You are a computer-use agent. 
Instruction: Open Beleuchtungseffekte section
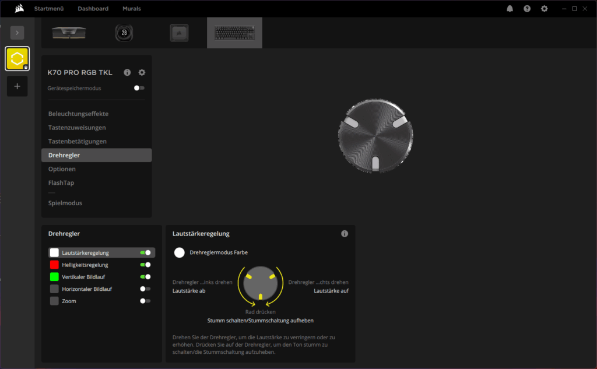(78, 114)
